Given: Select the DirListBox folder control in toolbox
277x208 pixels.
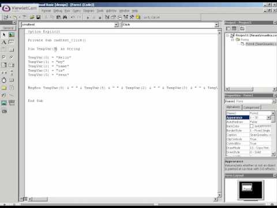Looking at the screenshot, I should point(3,88).
